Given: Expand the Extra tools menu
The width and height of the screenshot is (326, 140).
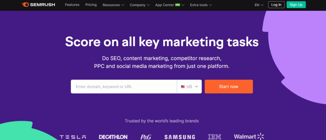Looking at the screenshot, I should 201,5.
